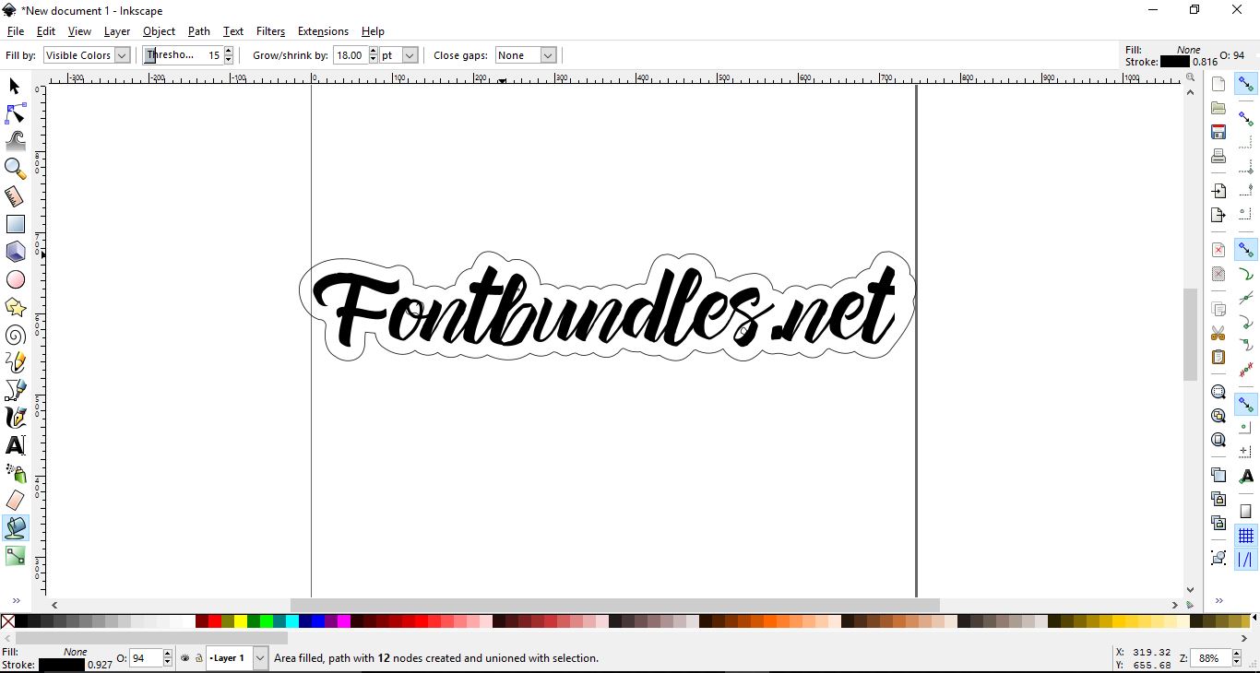Select the Node editing tool
The image size is (1260, 673).
pyautogui.click(x=15, y=113)
